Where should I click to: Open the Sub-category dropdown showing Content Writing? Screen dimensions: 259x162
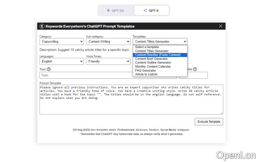tap(108, 41)
